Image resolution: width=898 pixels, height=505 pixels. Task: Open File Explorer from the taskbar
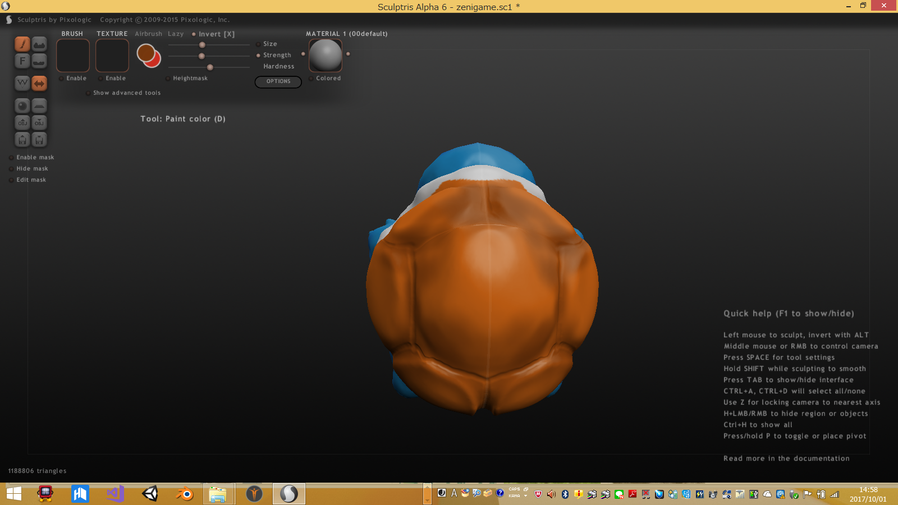pos(218,494)
